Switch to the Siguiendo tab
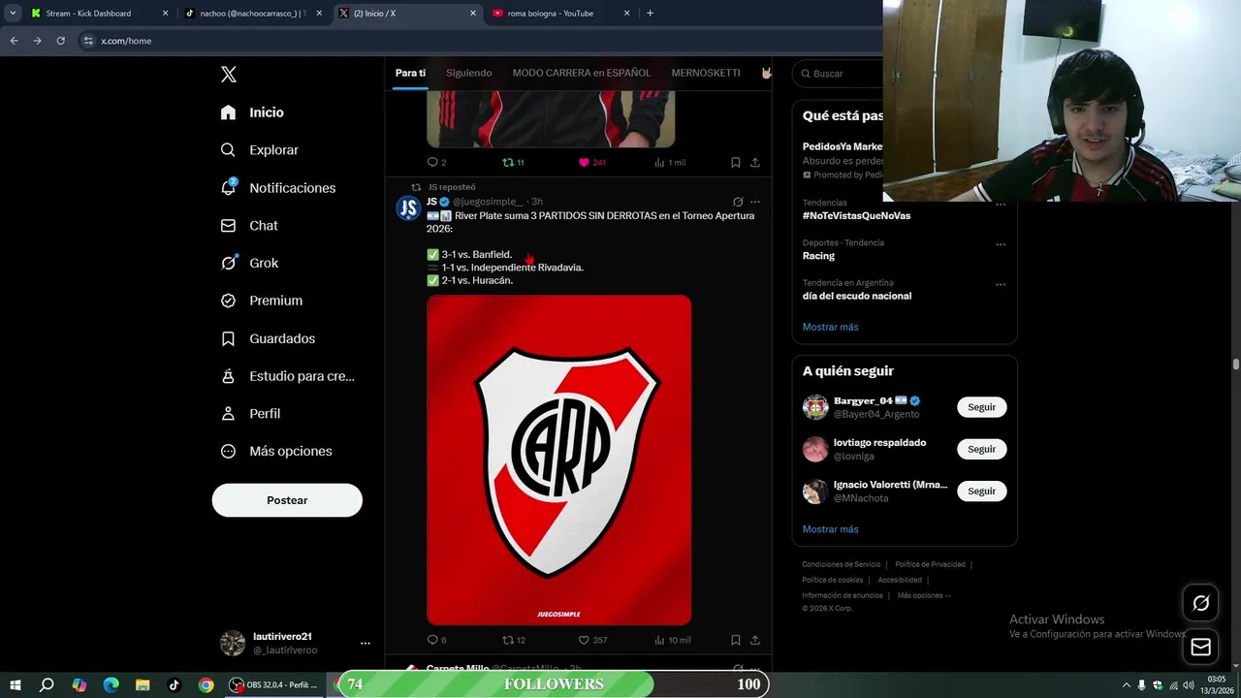Screen dimensions: 1241x698 [x=468, y=73]
